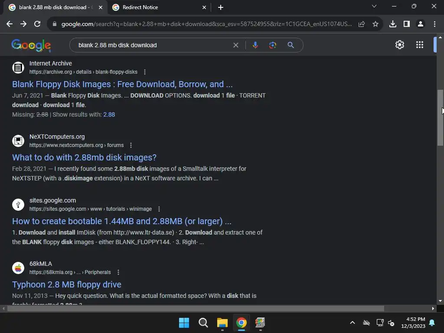The image size is (444, 333).
Task: Open Typhoon 2.8 MB floppy drive result
Action: (66, 284)
